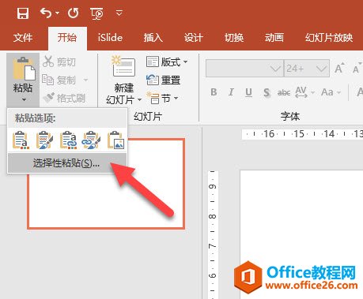Click the 重置 reset button
The height and width of the screenshot is (299, 363).
(164, 80)
